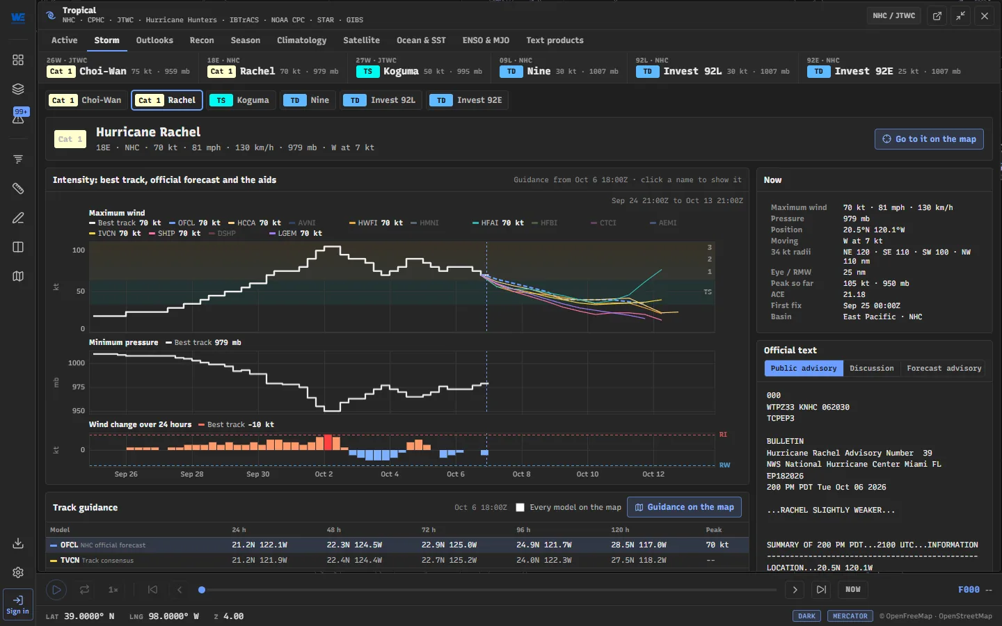Change the 1× playback speed
This screenshot has width=1002, height=626.
113,590
